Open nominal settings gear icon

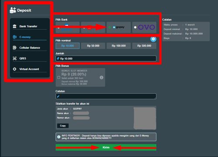pos(153,39)
